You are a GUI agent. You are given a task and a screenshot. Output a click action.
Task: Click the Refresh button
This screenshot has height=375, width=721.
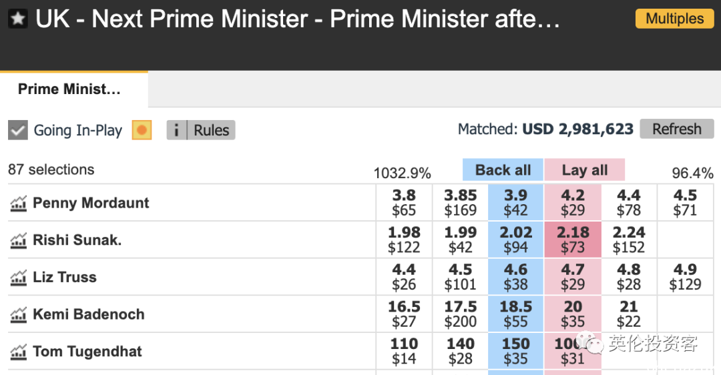[x=677, y=129]
